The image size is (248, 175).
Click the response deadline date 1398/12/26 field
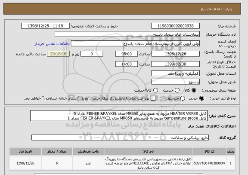[x=175, y=54]
